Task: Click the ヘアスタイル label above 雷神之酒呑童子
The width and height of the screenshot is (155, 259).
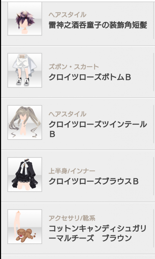Action: (67, 15)
